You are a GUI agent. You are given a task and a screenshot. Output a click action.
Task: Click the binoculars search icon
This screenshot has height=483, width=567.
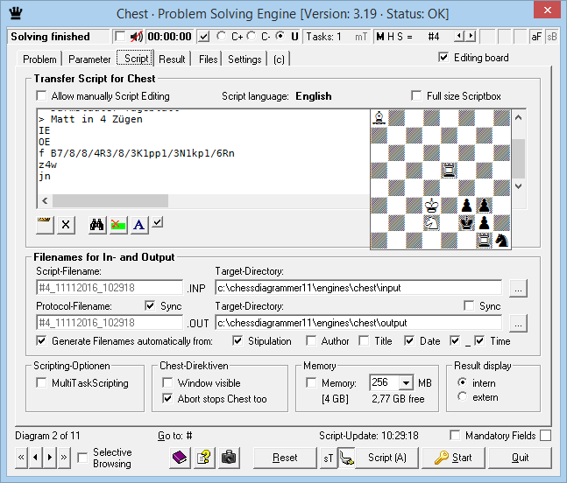pyautogui.click(x=97, y=225)
